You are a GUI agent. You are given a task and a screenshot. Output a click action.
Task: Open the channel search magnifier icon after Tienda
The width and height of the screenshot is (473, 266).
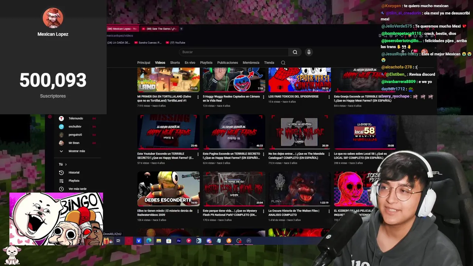pyautogui.click(x=283, y=63)
